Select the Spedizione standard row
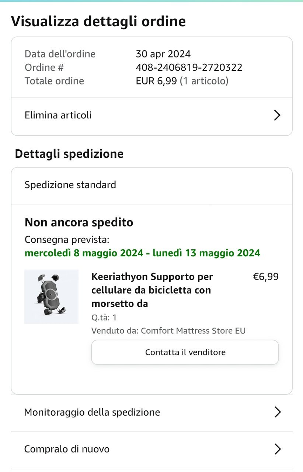Screen dimensions: 303x472 coord(70,185)
